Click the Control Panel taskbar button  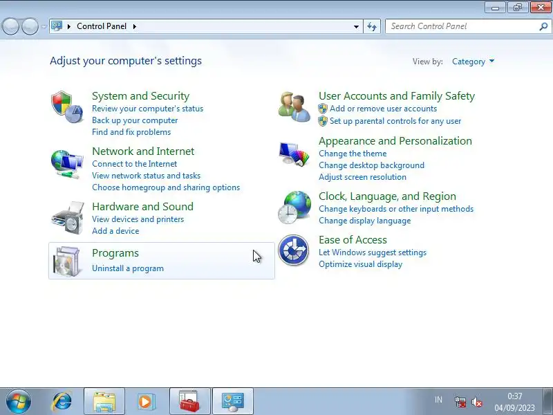tap(233, 401)
